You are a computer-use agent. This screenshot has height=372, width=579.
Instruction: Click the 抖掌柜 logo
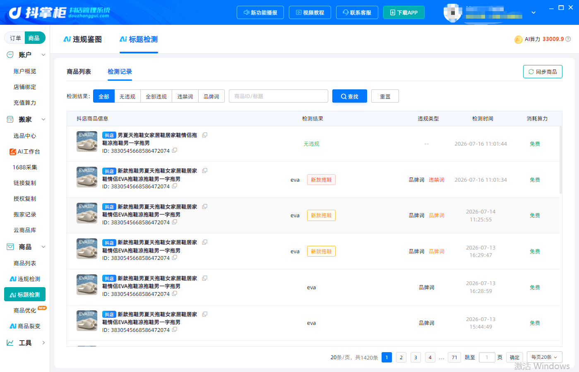pos(59,12)
